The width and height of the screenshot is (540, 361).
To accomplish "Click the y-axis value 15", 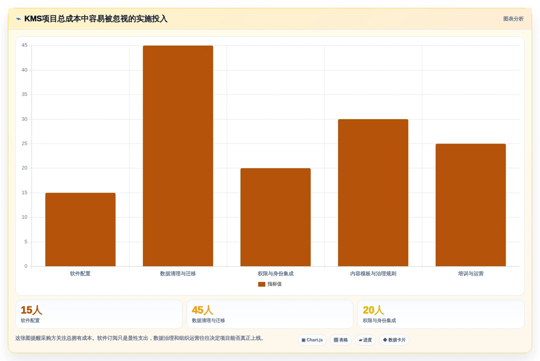I will 24,193.
